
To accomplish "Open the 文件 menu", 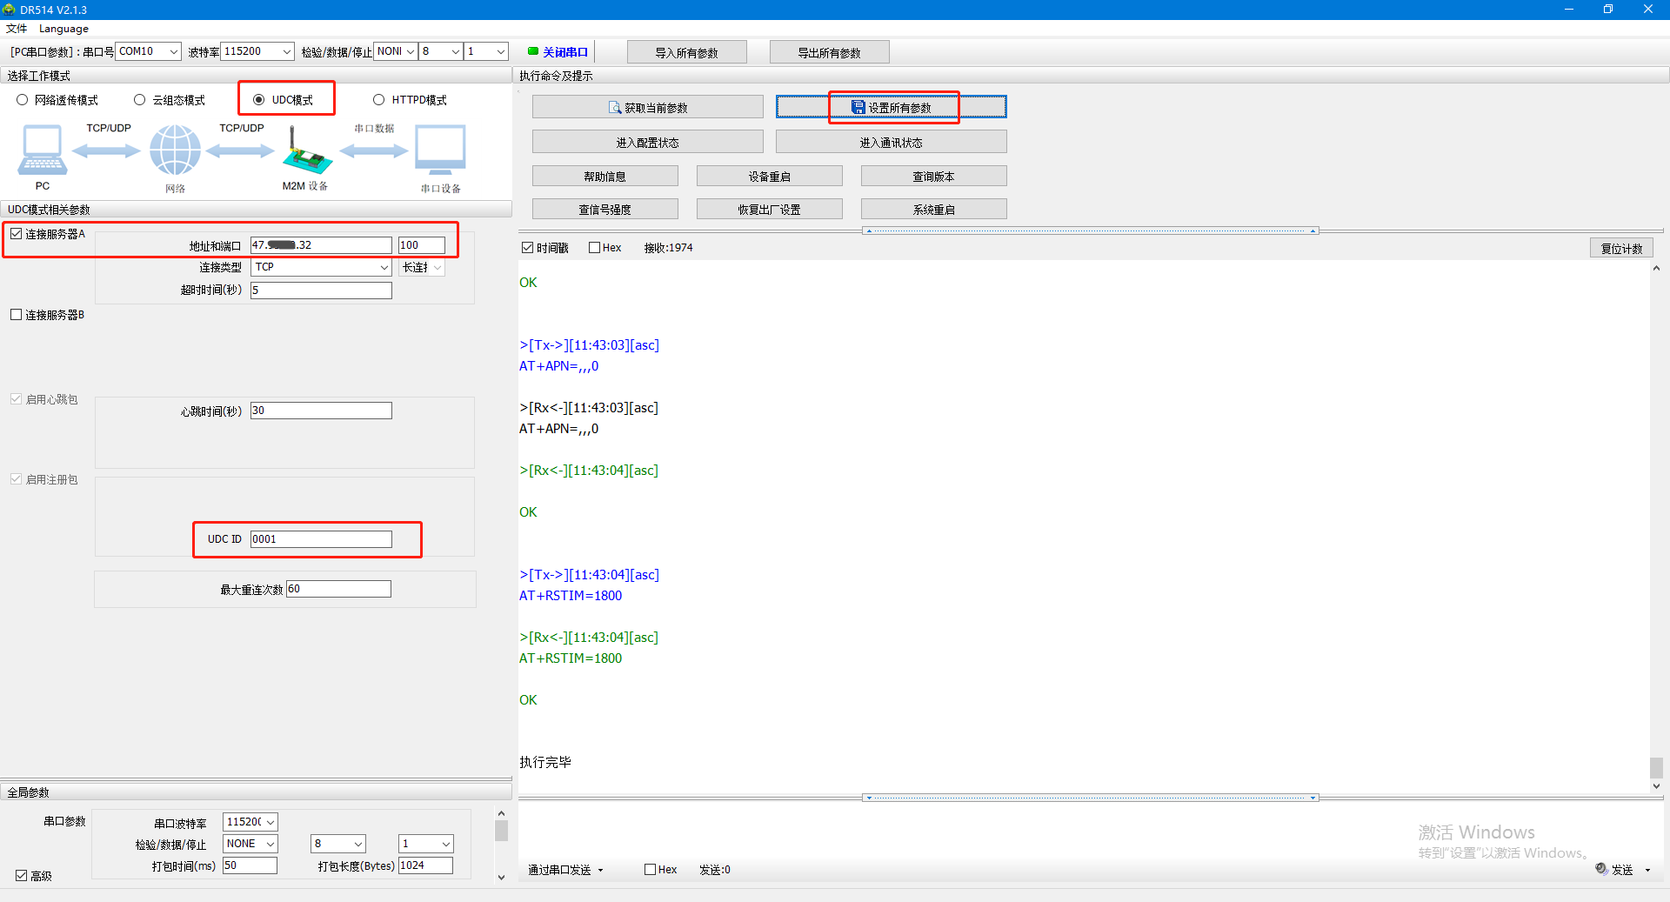I will tap(17, 29).
